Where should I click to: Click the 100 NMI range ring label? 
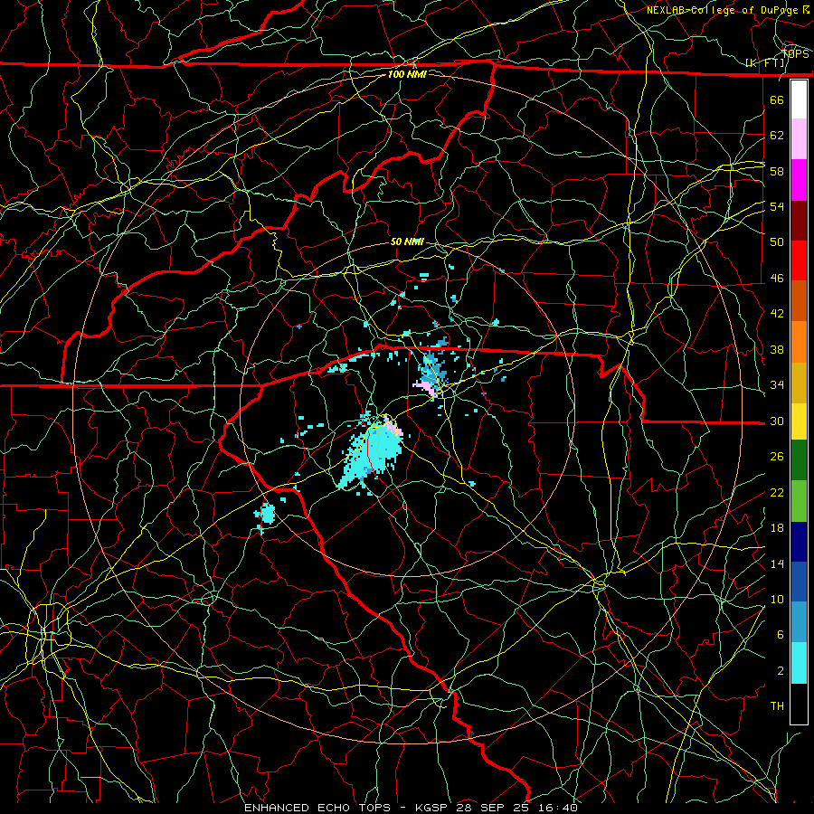407,74
